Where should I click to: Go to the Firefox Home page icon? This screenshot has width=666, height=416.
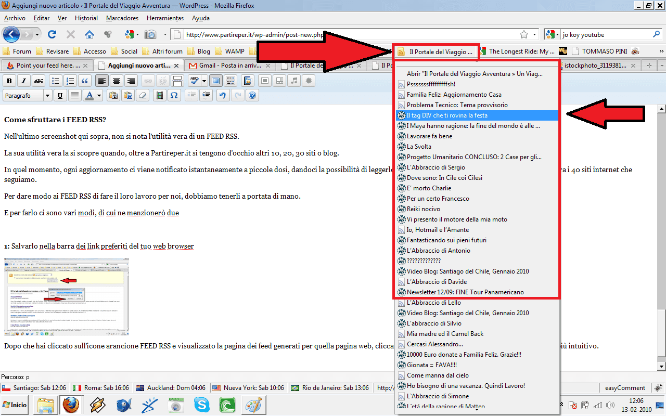[x=89, y=35]
